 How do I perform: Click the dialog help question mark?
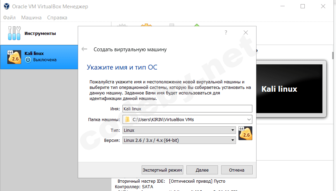pyautogui.click(x=226, y=33)
